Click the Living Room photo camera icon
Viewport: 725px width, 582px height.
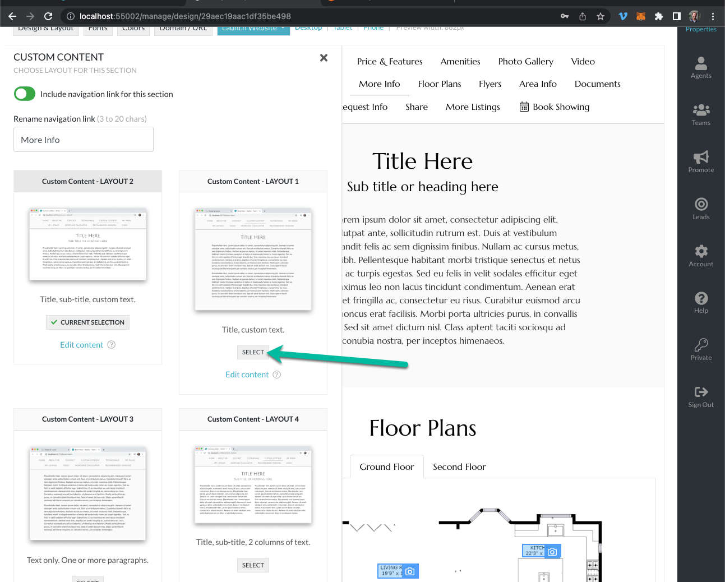[410, 571]
